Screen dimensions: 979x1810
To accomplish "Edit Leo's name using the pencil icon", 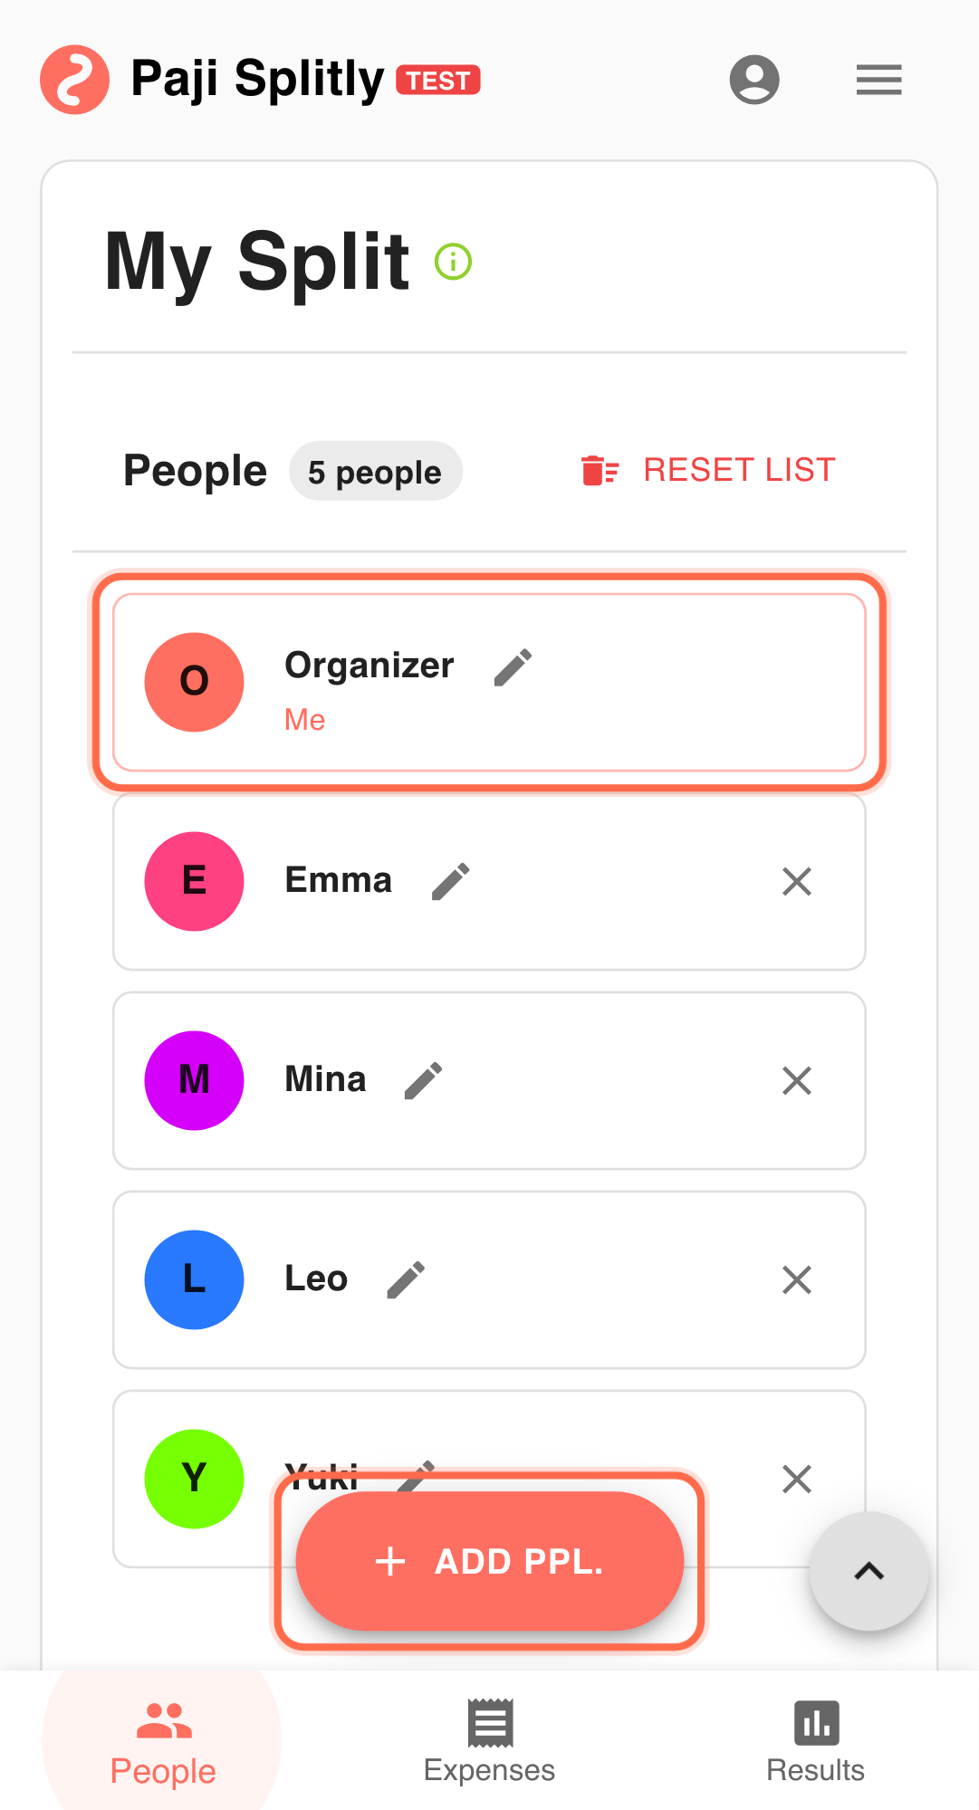I will coord(406,1278).
